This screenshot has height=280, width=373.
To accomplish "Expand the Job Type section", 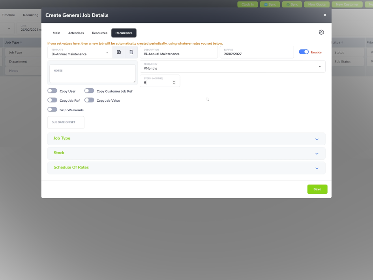I will coord(186,139).
